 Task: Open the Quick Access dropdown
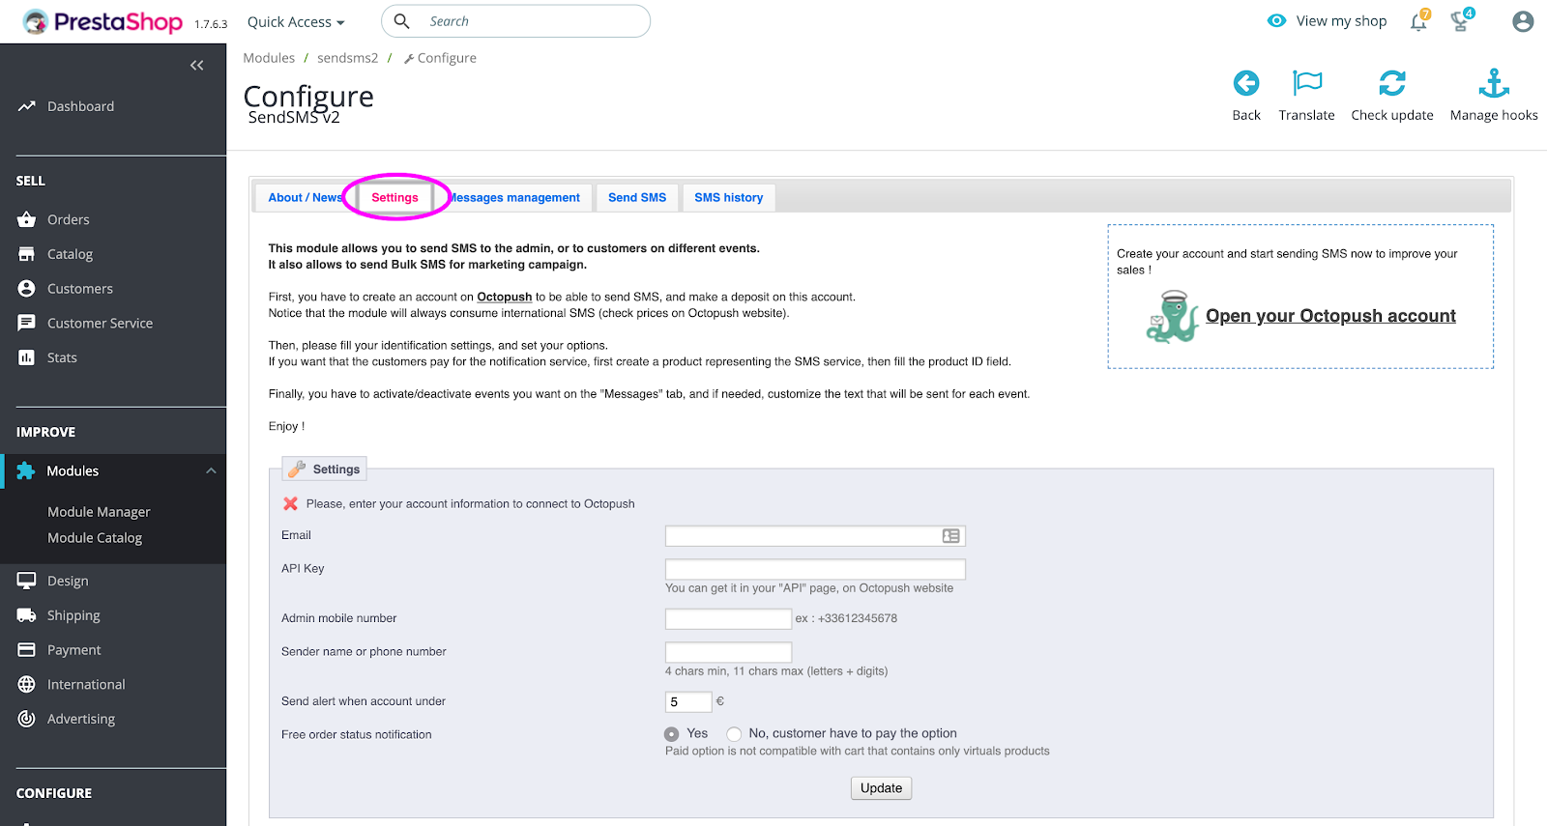click(296, 21)
